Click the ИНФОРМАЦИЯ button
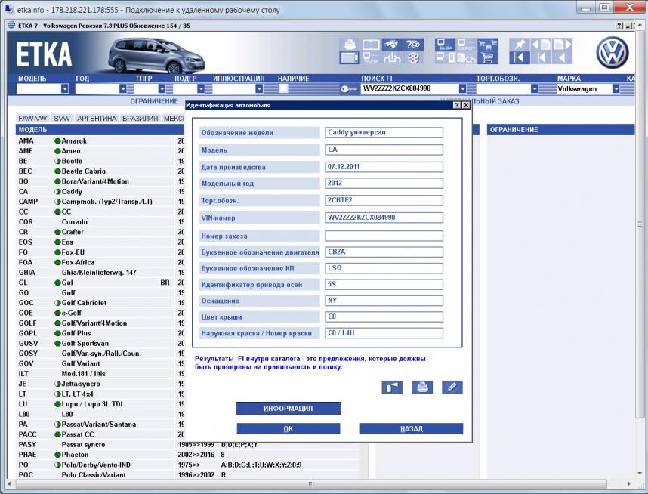The height and width of the screenshot is (494, 648). 288,409
